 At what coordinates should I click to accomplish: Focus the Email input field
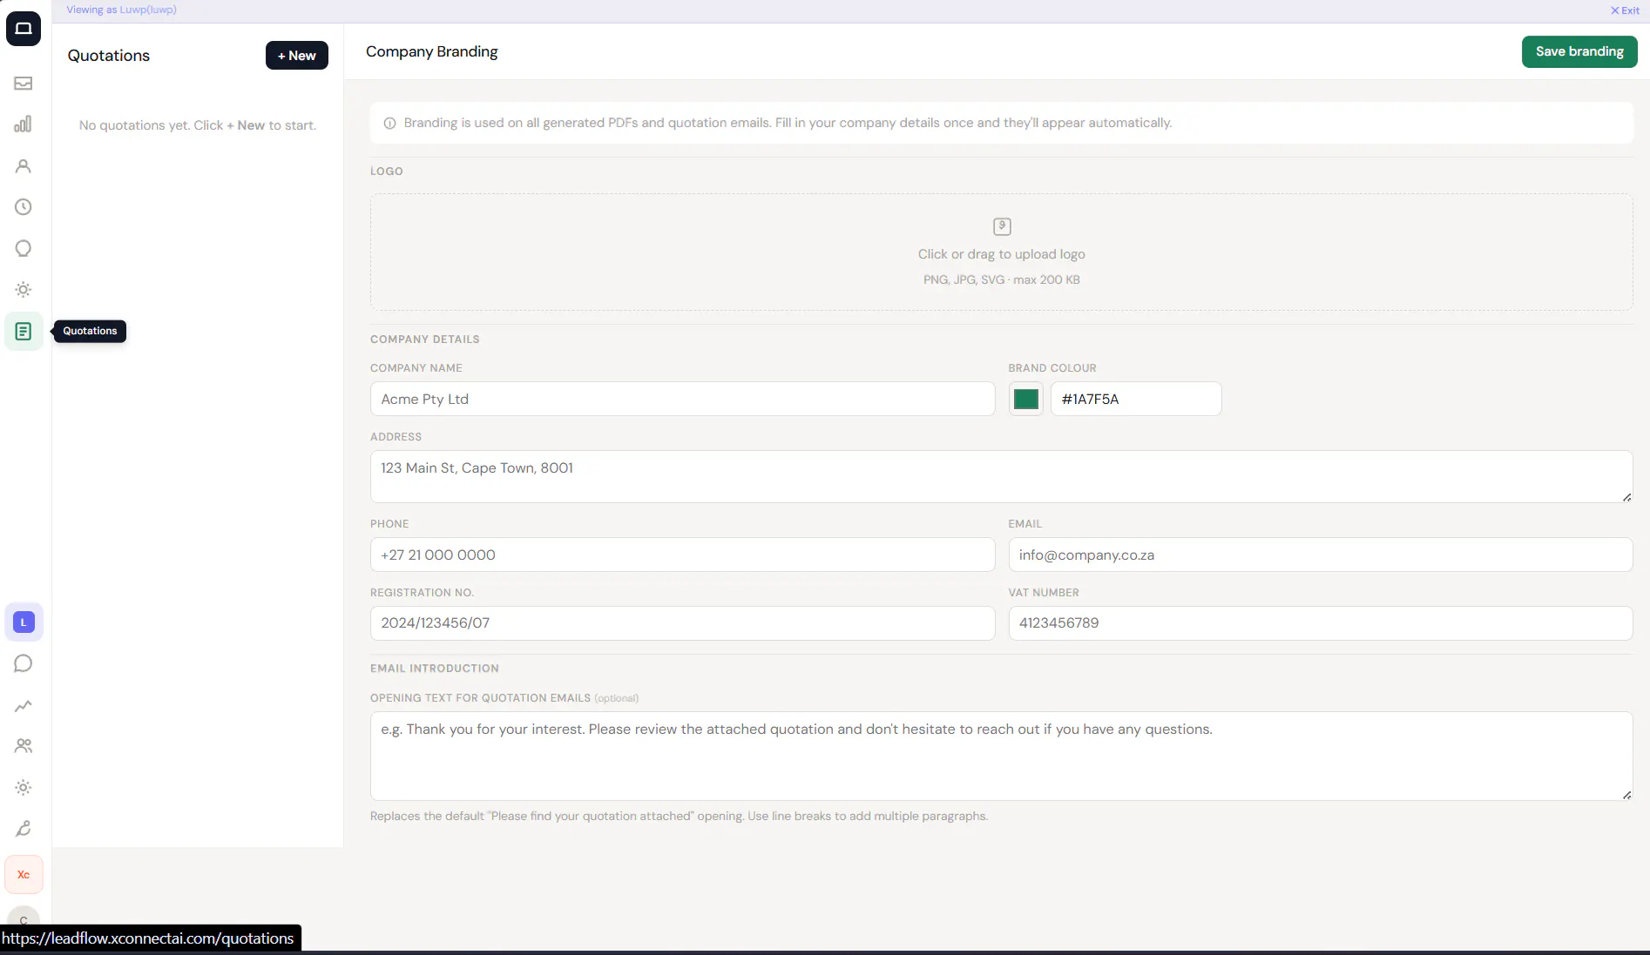click(1321, 555)
